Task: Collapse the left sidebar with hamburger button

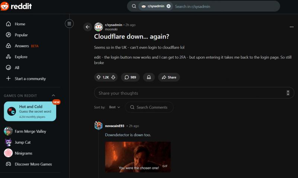Action: click(69, 24)
